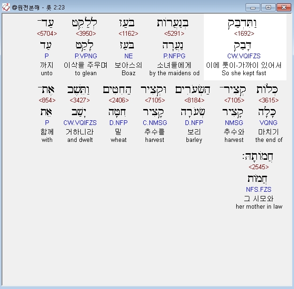
Task: Select Strong's number <3950>
Action: click(85, 33)
